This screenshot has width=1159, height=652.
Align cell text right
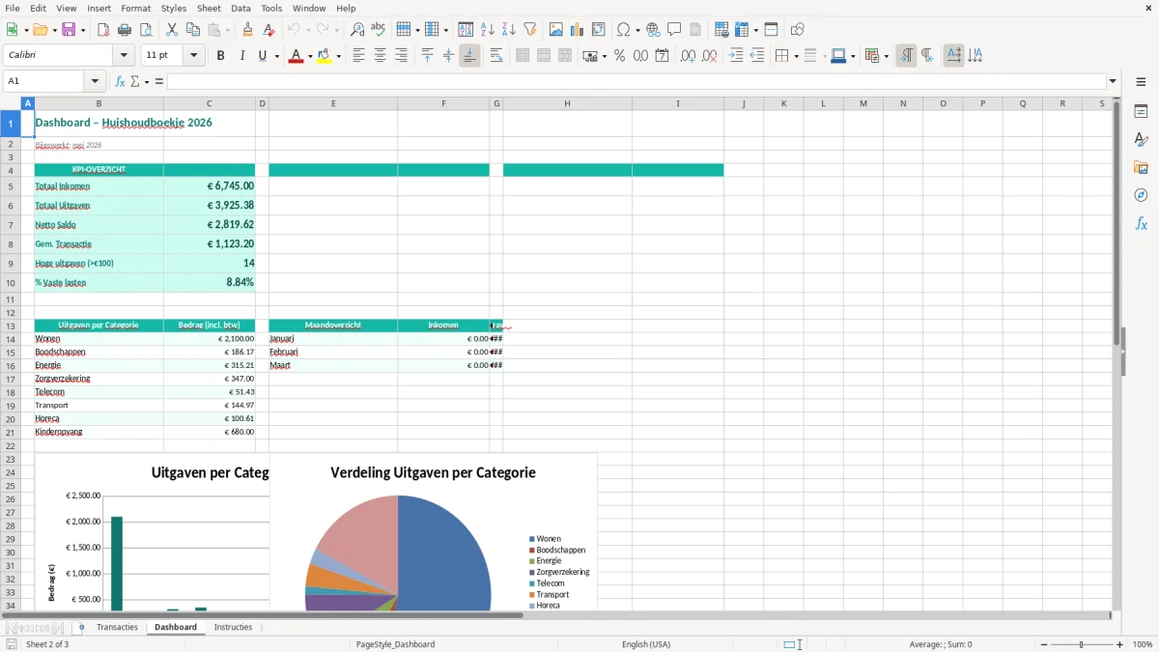tap(401, 56)
